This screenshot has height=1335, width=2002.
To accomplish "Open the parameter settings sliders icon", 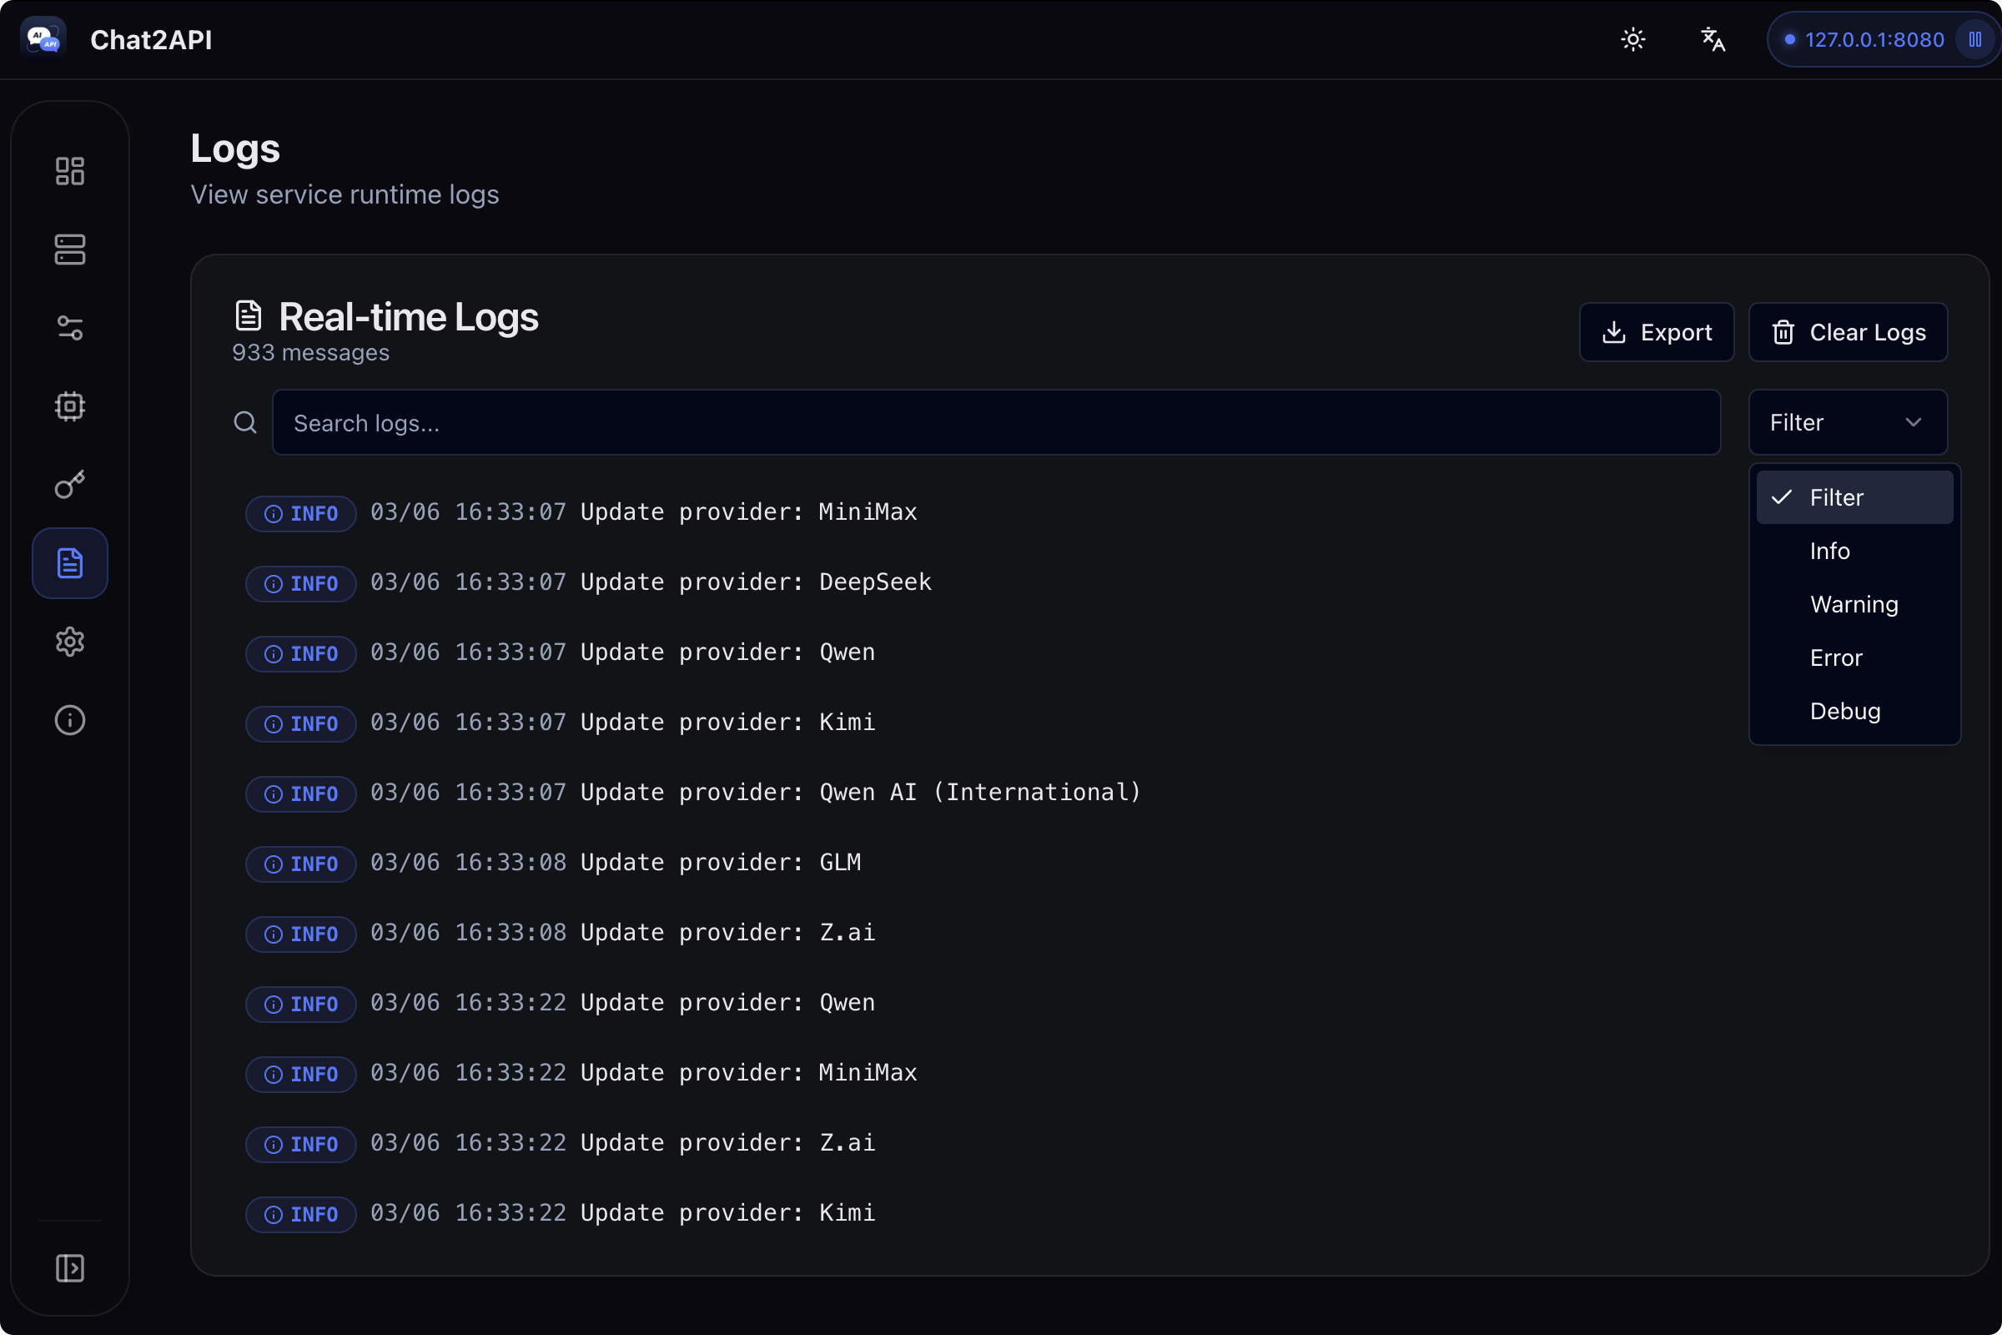I will tap(69, 329).
